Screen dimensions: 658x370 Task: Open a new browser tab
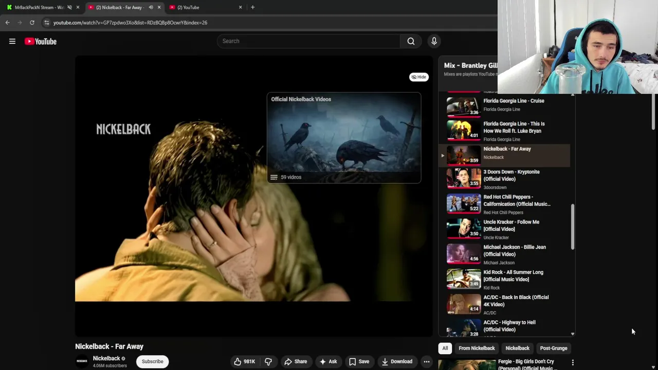252,7
